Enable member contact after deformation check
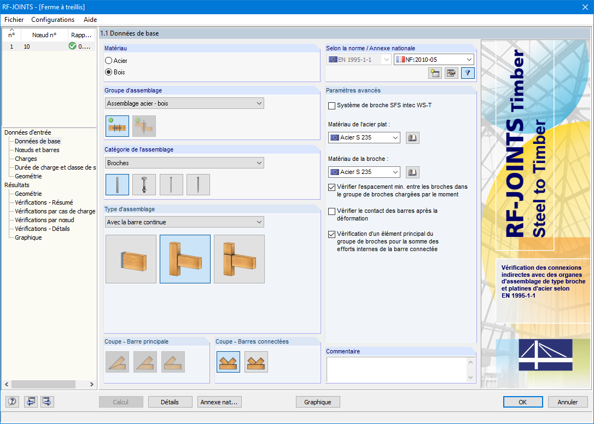 (x=331, y=211)
